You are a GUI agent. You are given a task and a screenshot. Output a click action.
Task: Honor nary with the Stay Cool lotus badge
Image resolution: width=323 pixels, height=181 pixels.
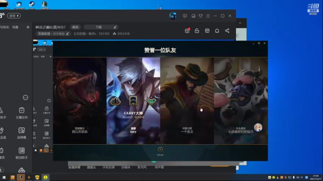[x=115, y=101]
